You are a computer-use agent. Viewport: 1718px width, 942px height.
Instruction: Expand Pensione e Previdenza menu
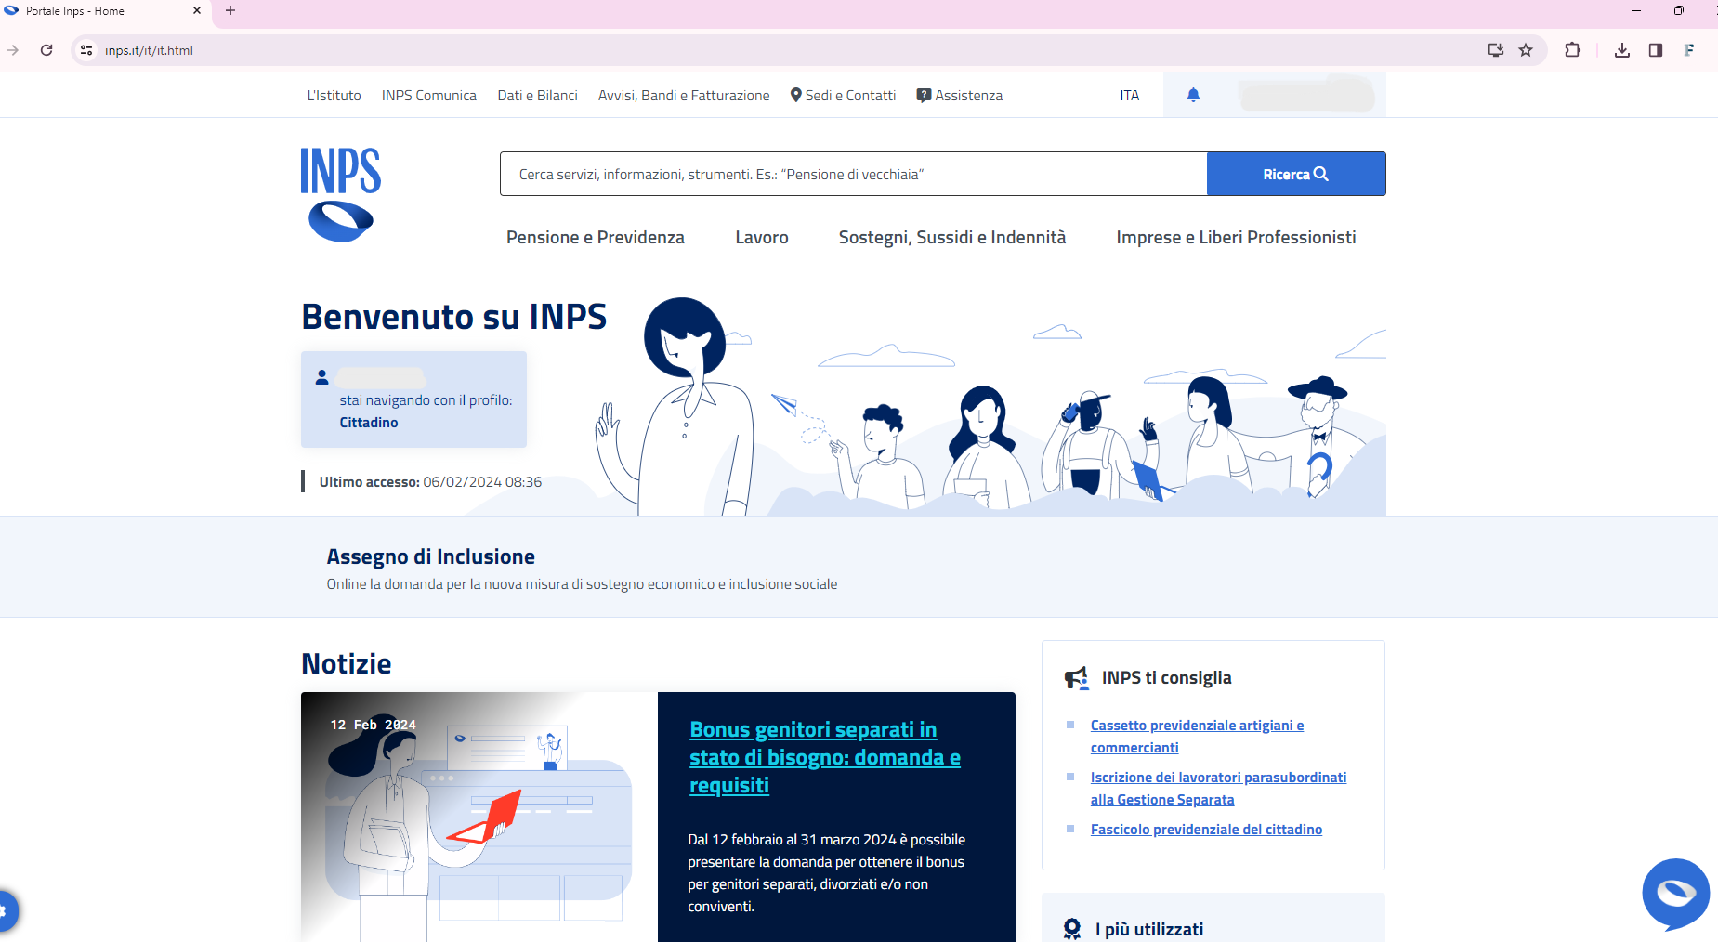tap(595, 238)
